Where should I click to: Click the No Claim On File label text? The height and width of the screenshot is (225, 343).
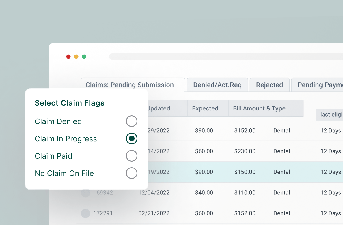click(x=64, y=173)
